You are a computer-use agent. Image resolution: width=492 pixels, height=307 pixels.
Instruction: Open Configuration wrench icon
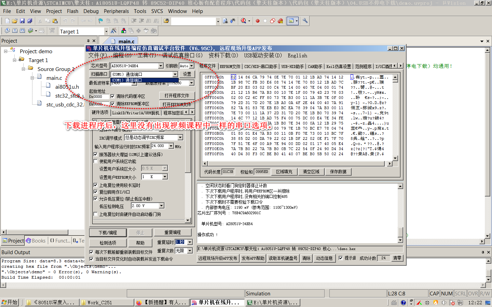pos(305,21)
